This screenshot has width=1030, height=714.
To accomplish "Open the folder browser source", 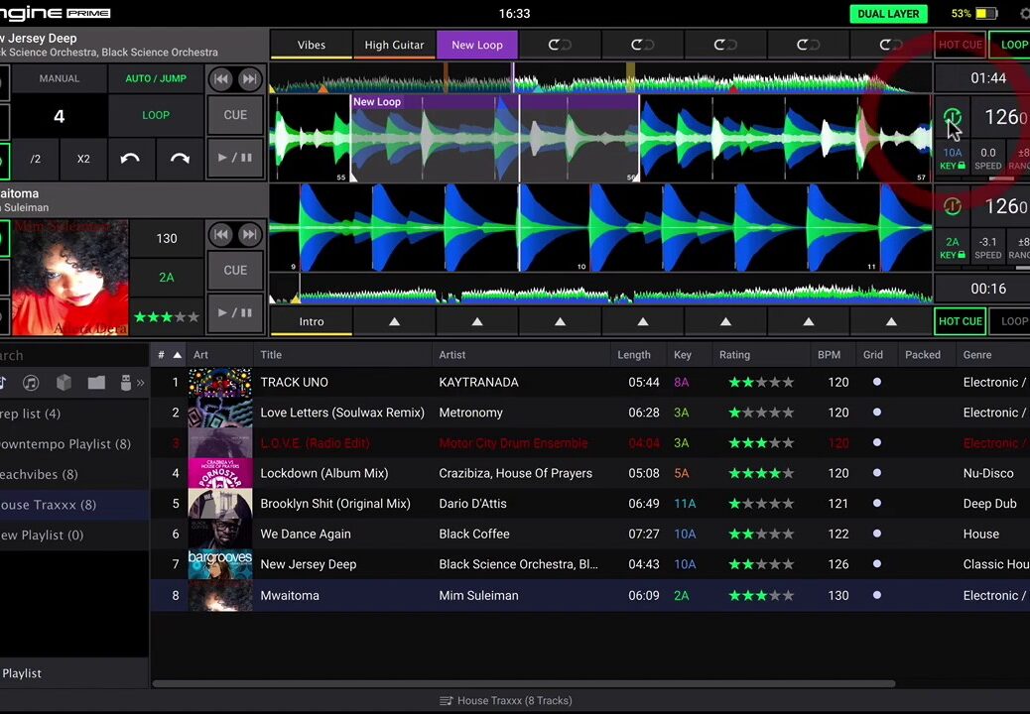I will (96, 383).
